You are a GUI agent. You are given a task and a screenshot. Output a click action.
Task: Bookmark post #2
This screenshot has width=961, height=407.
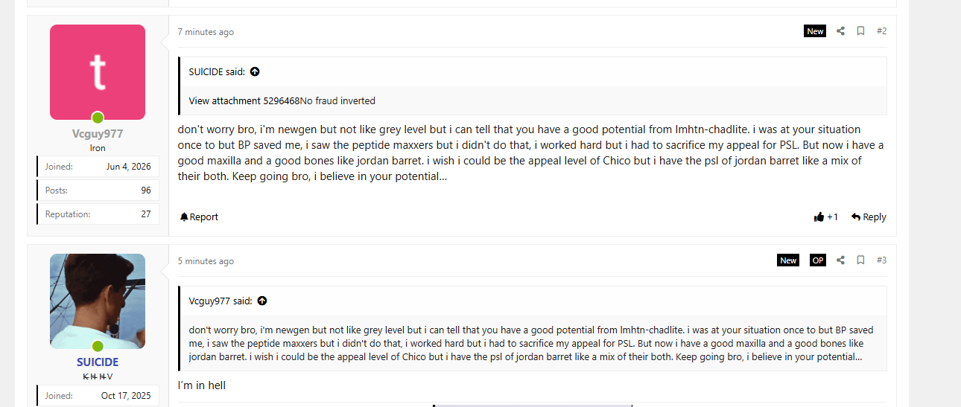pos(860,31)
